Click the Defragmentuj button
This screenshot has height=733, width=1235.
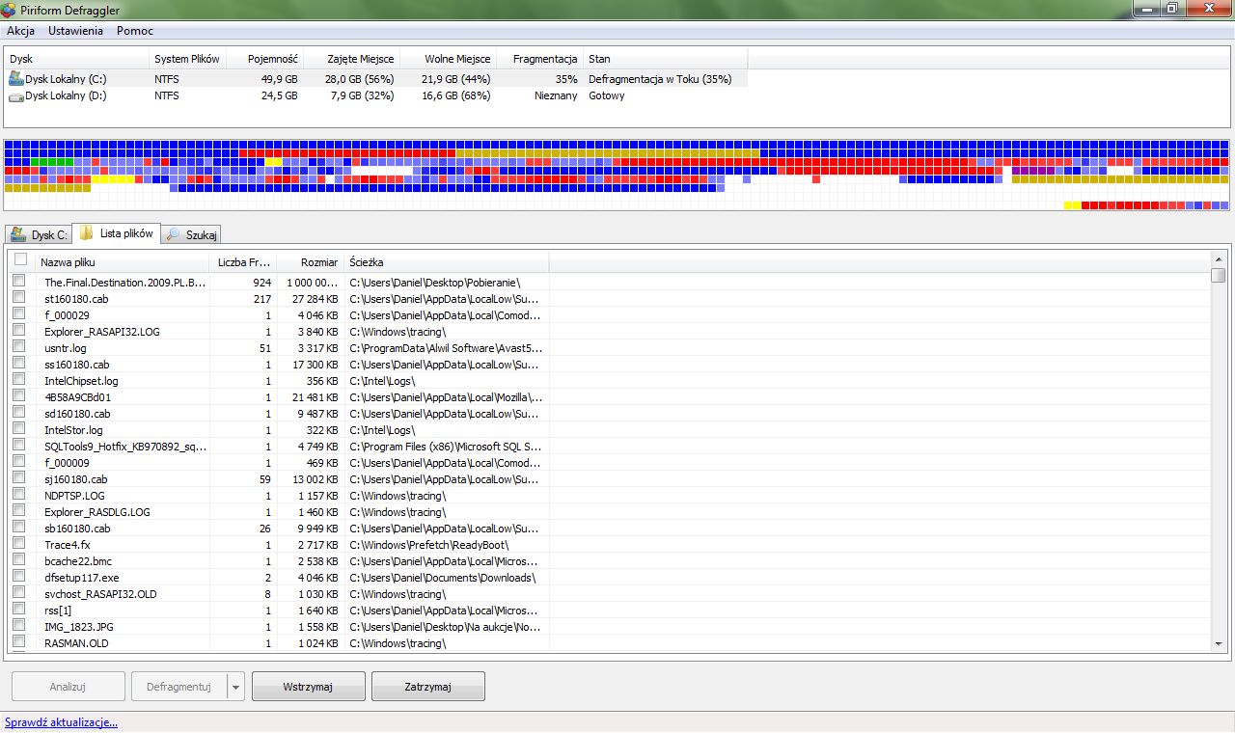pos(178,687)
